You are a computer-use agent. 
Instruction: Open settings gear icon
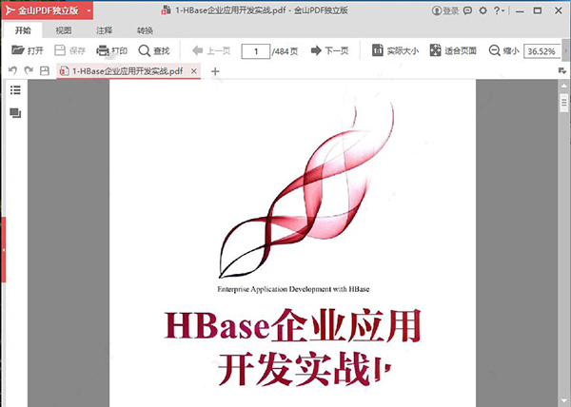482,10
